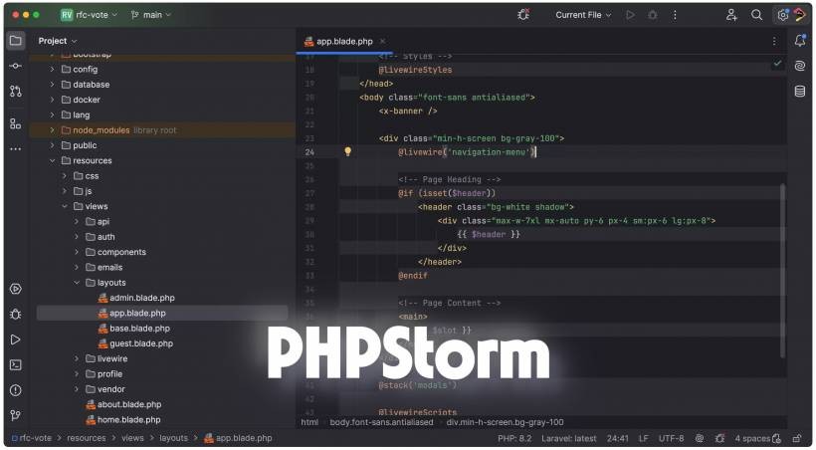Click the editor vertical scrollbar
The height and width of the screenshot is (450, 816).
coord(783,271)
